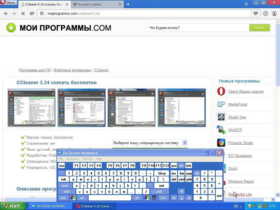Click the green Найти button

click(259, 28)
